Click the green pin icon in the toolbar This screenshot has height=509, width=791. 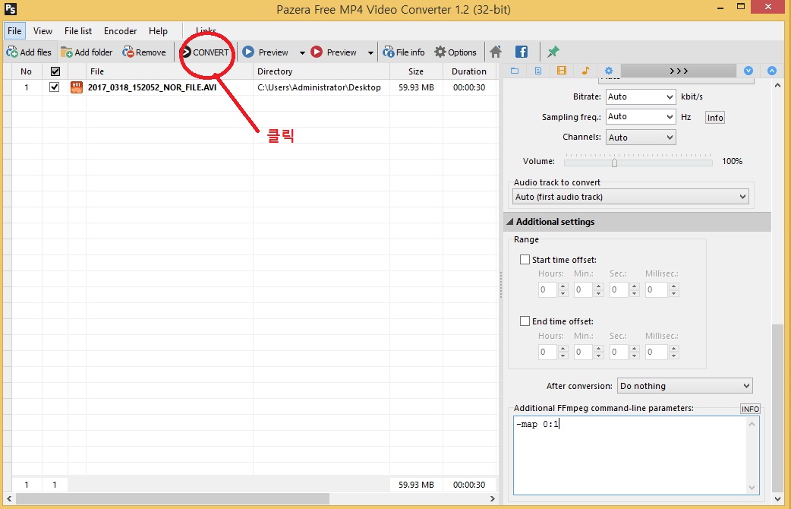point(553,52)
